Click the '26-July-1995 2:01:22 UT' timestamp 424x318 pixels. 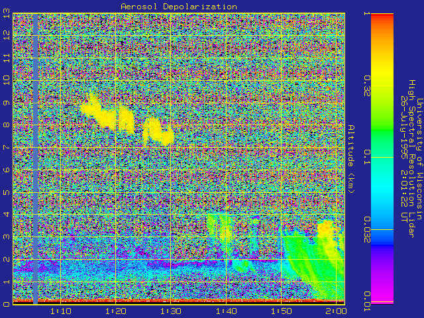(403, 159)
